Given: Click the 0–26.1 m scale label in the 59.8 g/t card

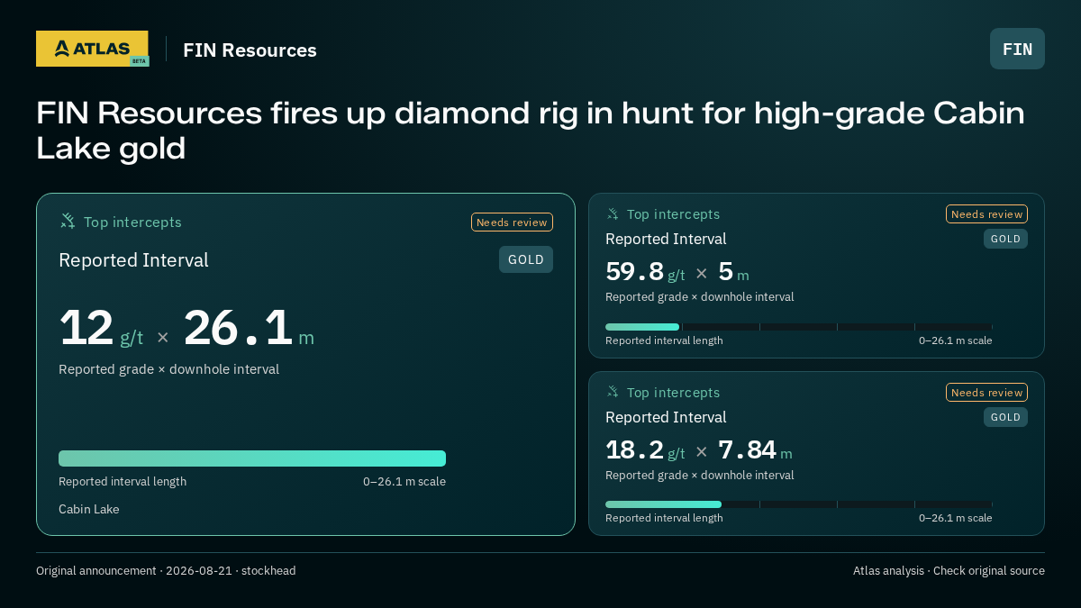Looking at the screenshot, I should tap(955, 340).
